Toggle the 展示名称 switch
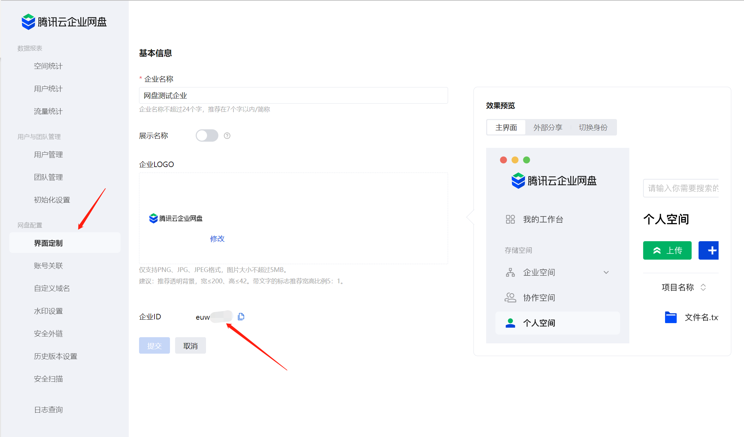Viewport: 744px width, 437px height. point(207,135)
